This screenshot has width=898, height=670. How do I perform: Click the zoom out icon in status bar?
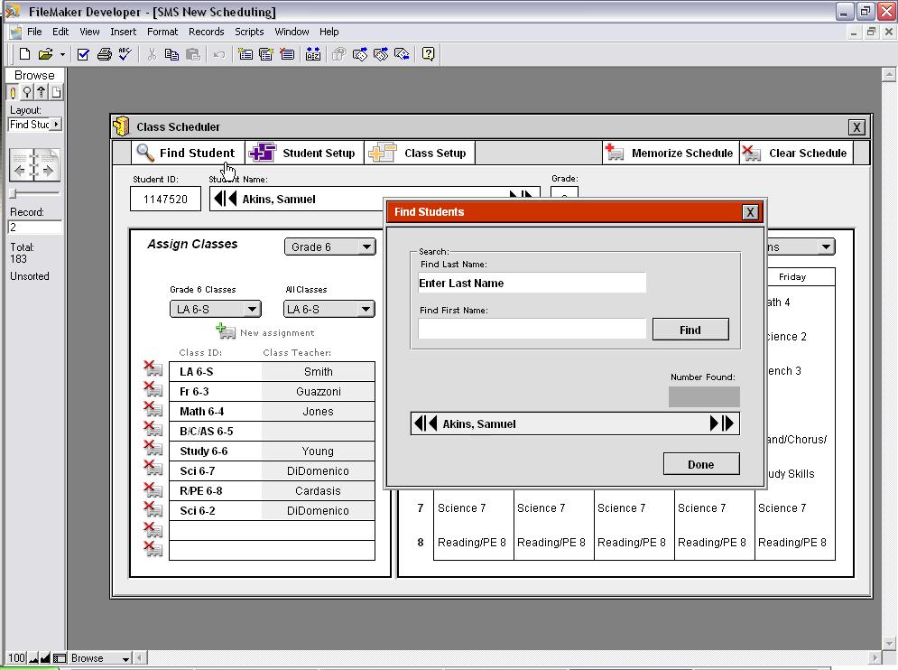33,658
